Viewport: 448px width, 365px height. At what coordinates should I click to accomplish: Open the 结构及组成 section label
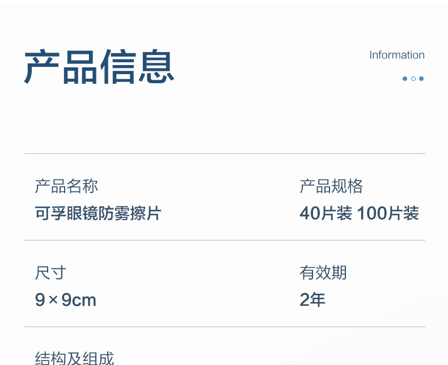click(x=74, y=358)
